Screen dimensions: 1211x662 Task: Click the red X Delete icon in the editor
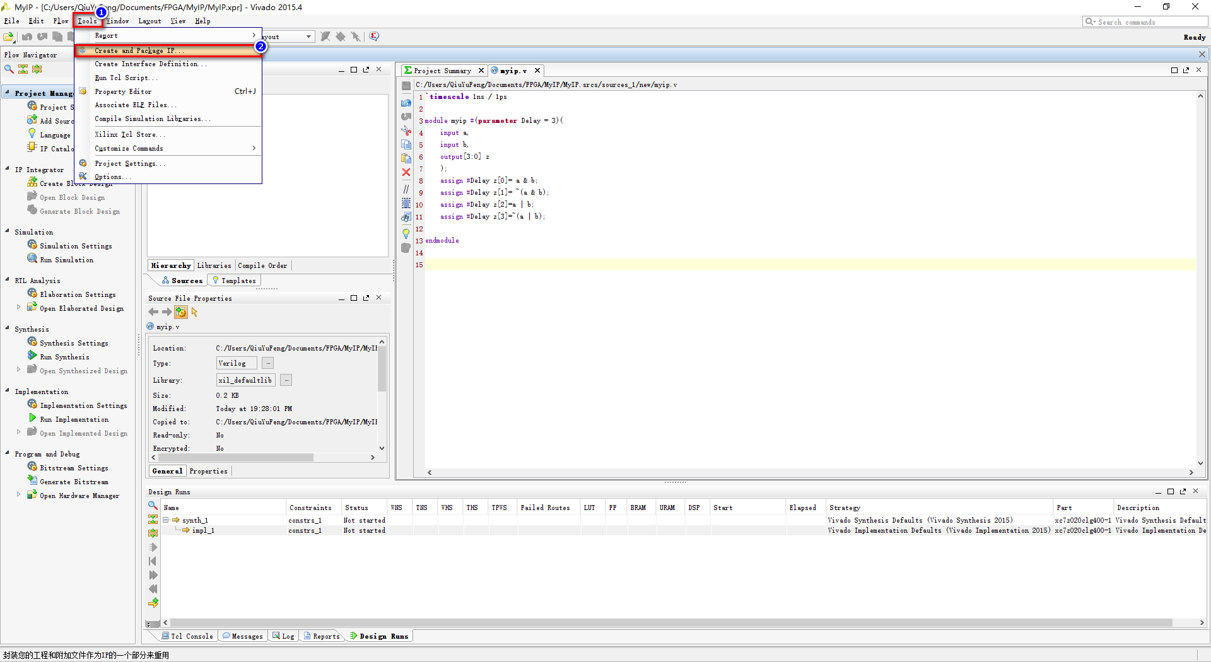pyautogui.click(x=406, y=172)
